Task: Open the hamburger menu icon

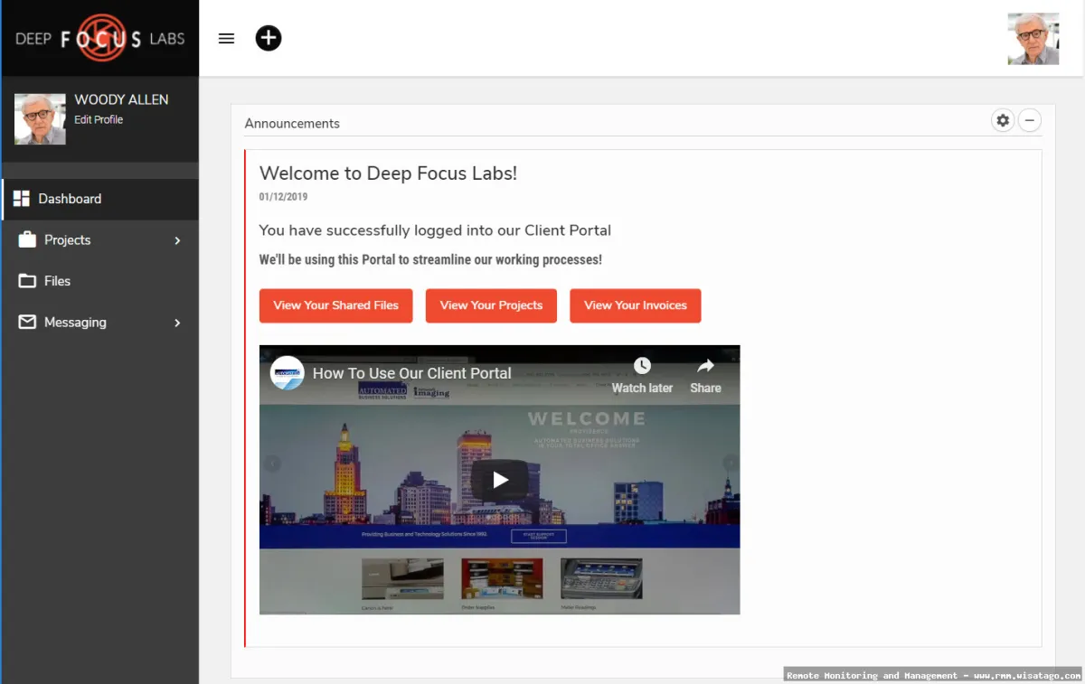Action: pos(227,38)
